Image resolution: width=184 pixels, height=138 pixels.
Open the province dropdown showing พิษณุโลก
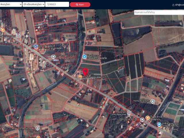click(11, 4)
